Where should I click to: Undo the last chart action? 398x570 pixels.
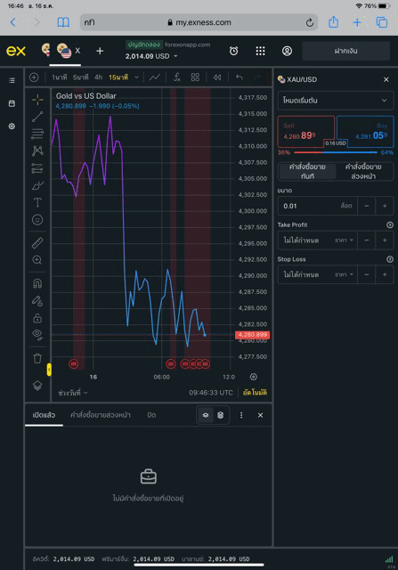click(x=240, y=77)
